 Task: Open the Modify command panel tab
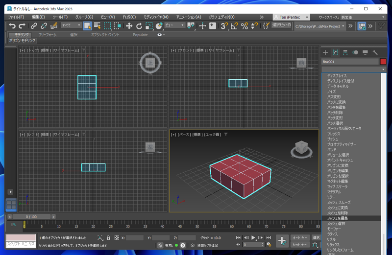coord(335,52)
